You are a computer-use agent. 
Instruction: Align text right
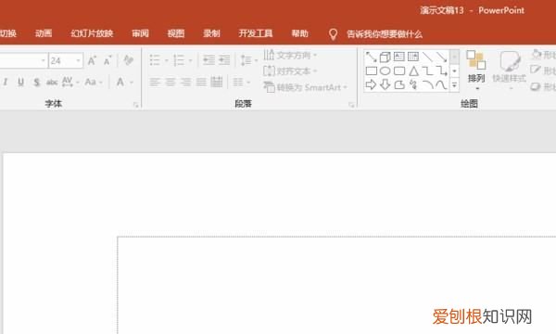coord(185,83)
